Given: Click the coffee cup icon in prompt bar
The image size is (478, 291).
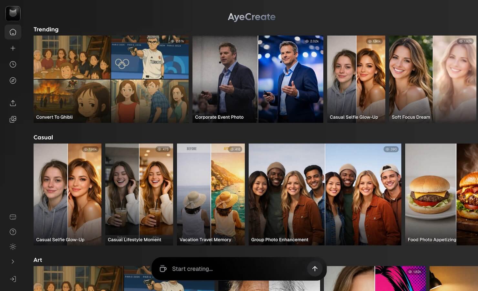Looking at the screenshot, I should tap(163, 269).
